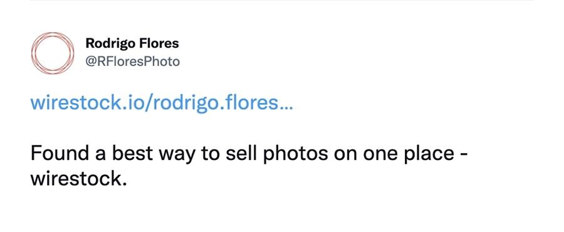Screen dimensions: 564x232
Task: Open the blue truncated wirestock URL
Action: point(162,103)
